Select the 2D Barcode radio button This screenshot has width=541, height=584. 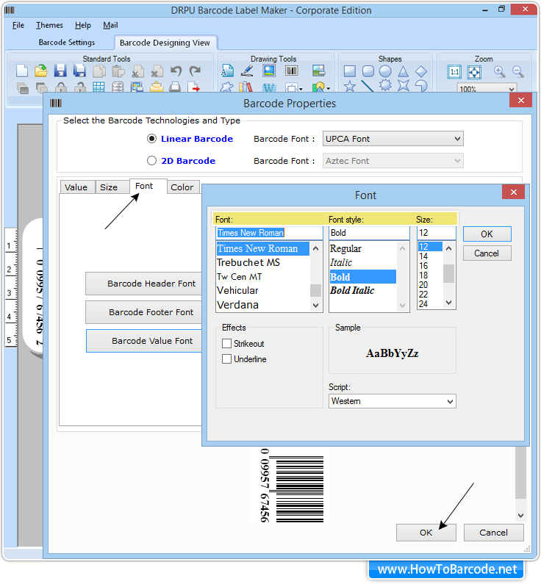pos(151,161)
